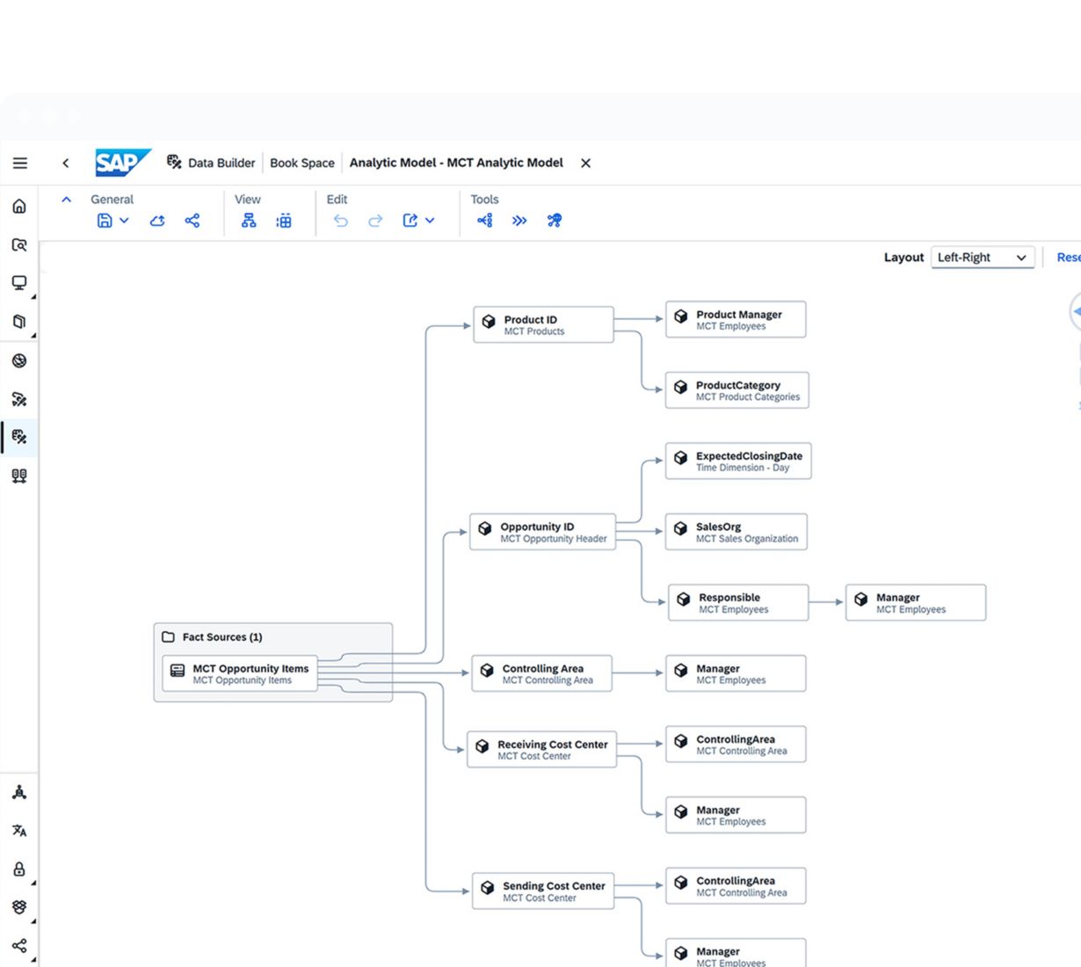This screenshot has height=967, width=1081.
Task: Click the Translation icon in left sidebar
Action: pyautogui.click(x=19, y=831)
